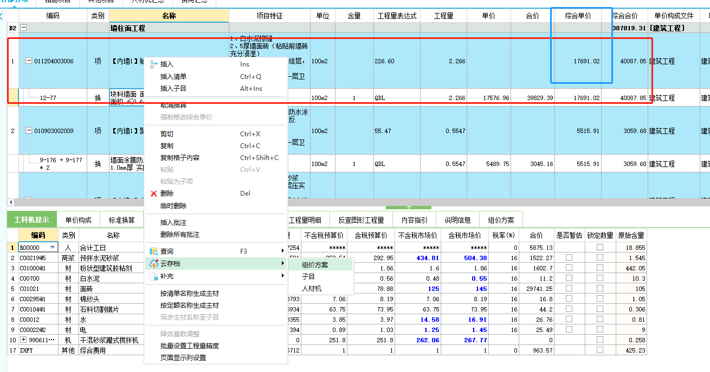Select 按清单名称生成主材 menu entry
Image resolution: width=710 pixels, height=372 pixels.
tap(215, 293)
